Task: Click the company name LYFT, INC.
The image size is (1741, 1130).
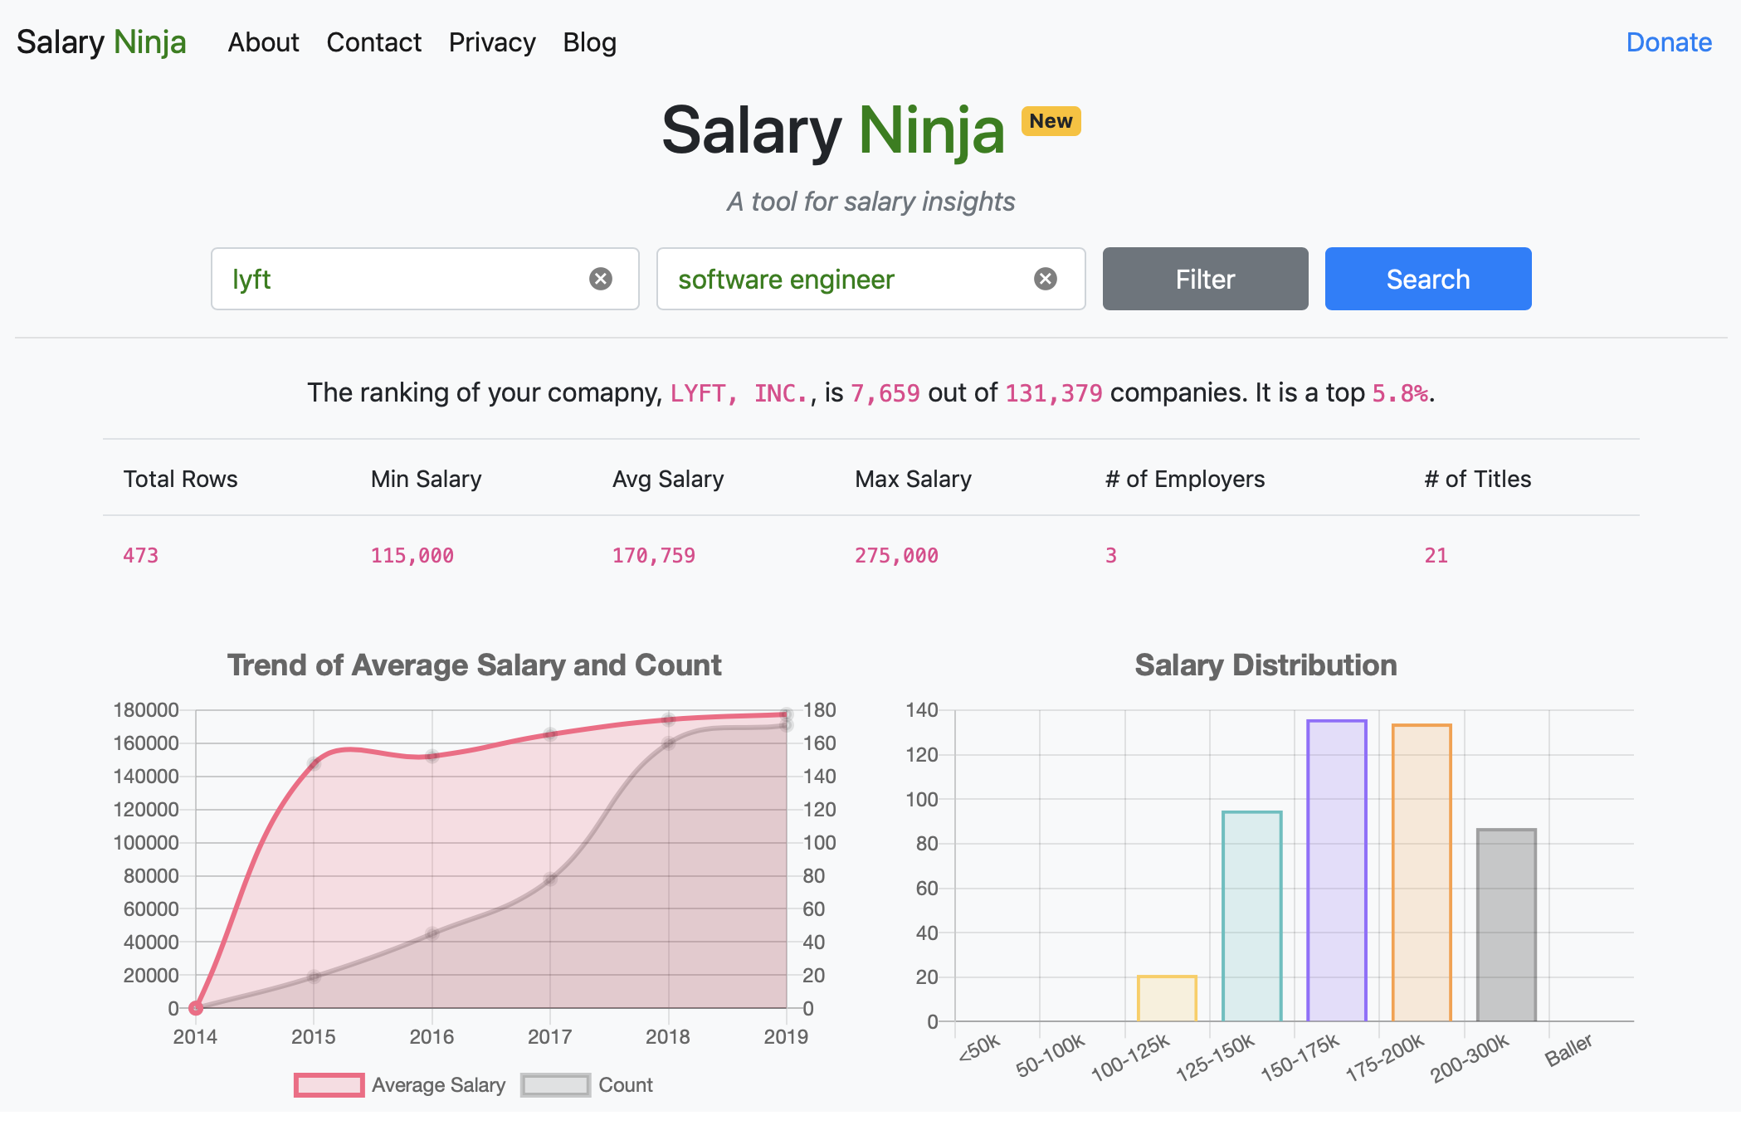Action: click(739, 392)
